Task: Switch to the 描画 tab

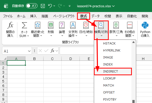Action: pos(45,16)
